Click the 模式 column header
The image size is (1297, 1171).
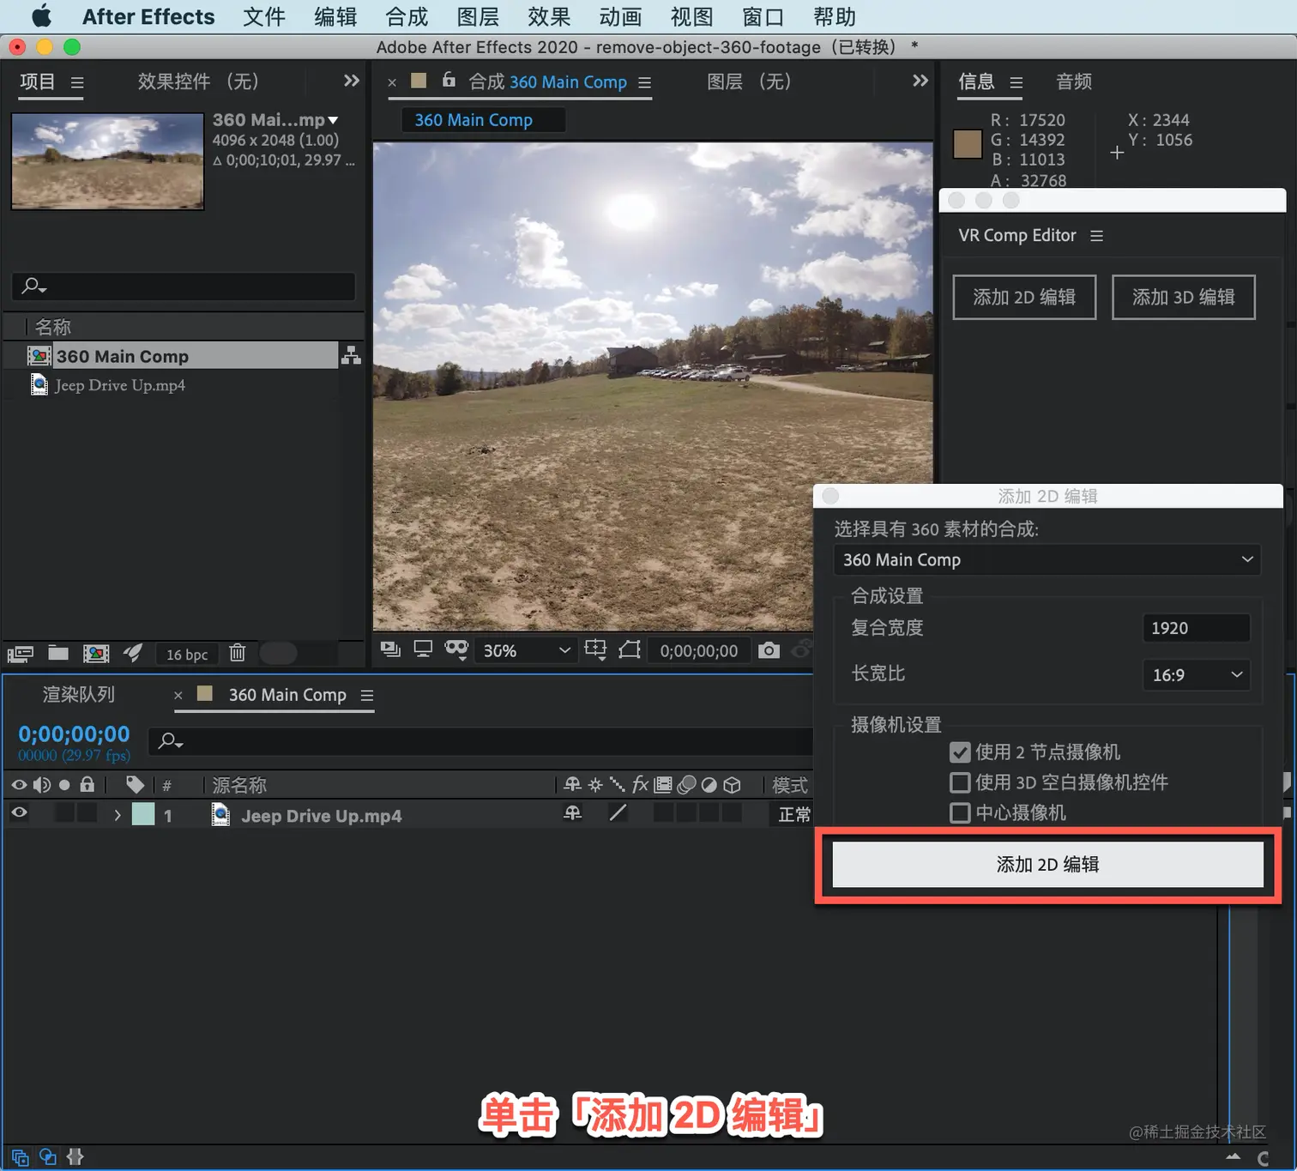[x=790, y=785]
